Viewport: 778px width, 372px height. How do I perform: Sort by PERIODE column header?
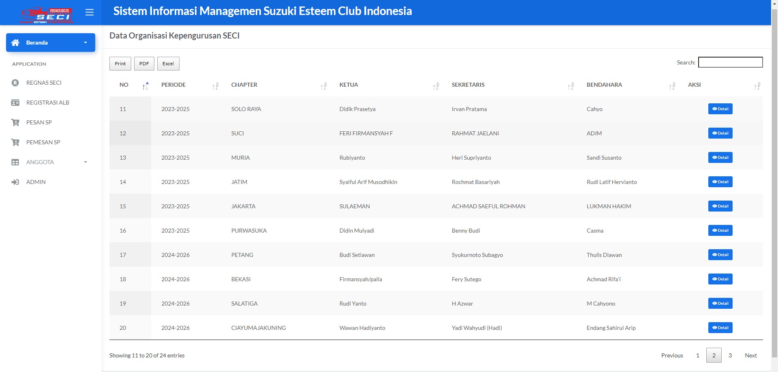click(173, 85)
